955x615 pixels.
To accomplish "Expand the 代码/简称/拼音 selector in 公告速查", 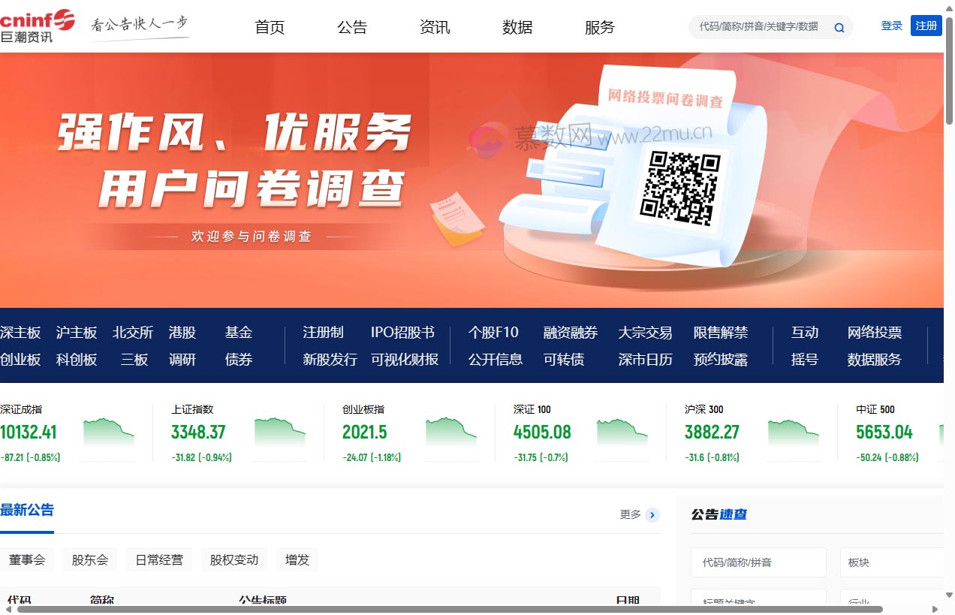I will 758,562.
